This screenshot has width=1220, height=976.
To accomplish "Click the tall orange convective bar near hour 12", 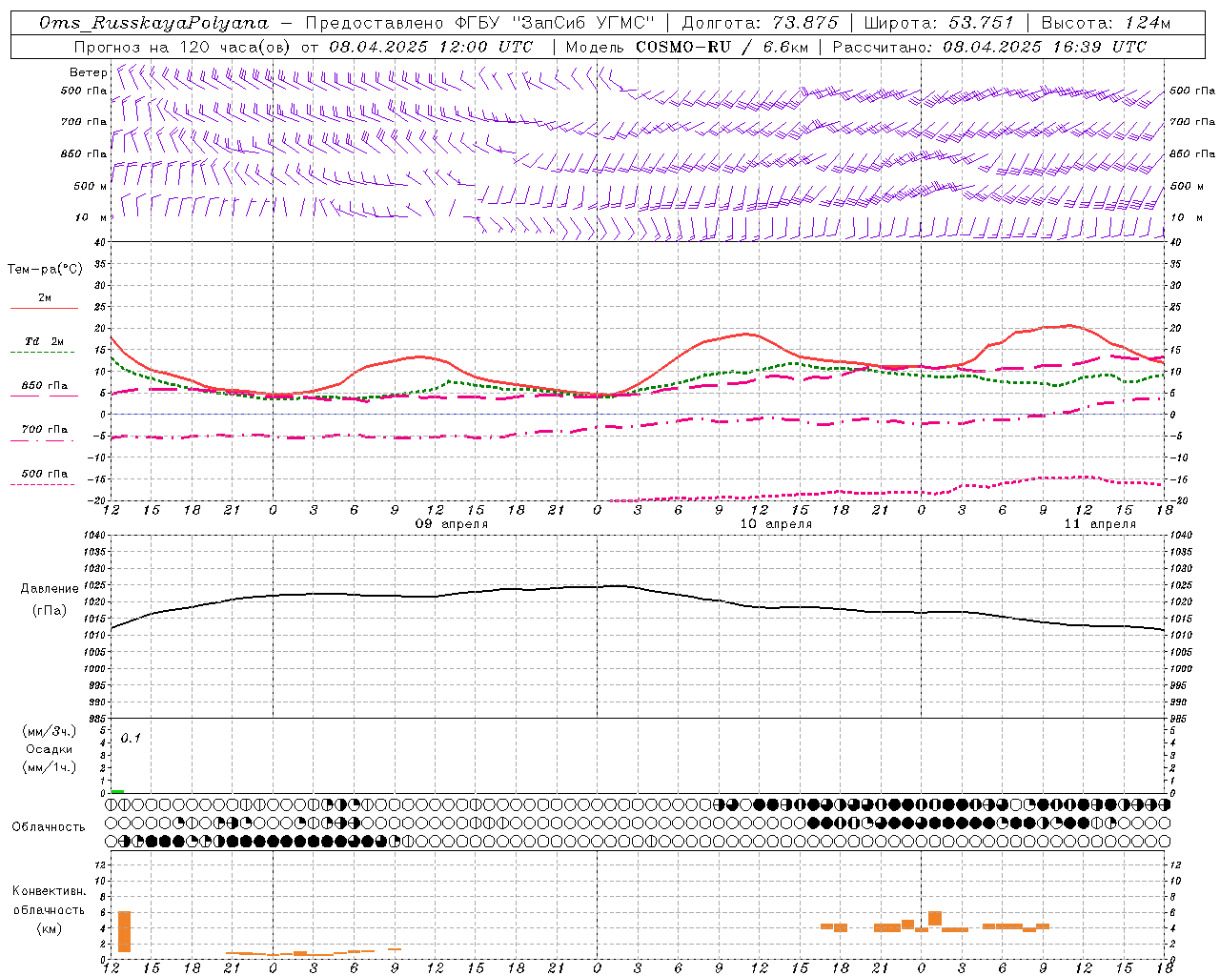I will pyautogui.click(x=124, y=931).
